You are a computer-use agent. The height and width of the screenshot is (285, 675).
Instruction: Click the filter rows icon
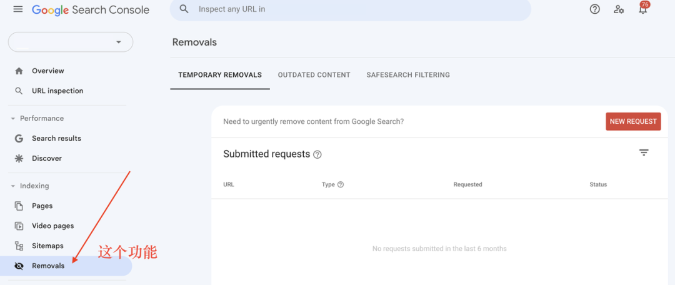[644, 152]
